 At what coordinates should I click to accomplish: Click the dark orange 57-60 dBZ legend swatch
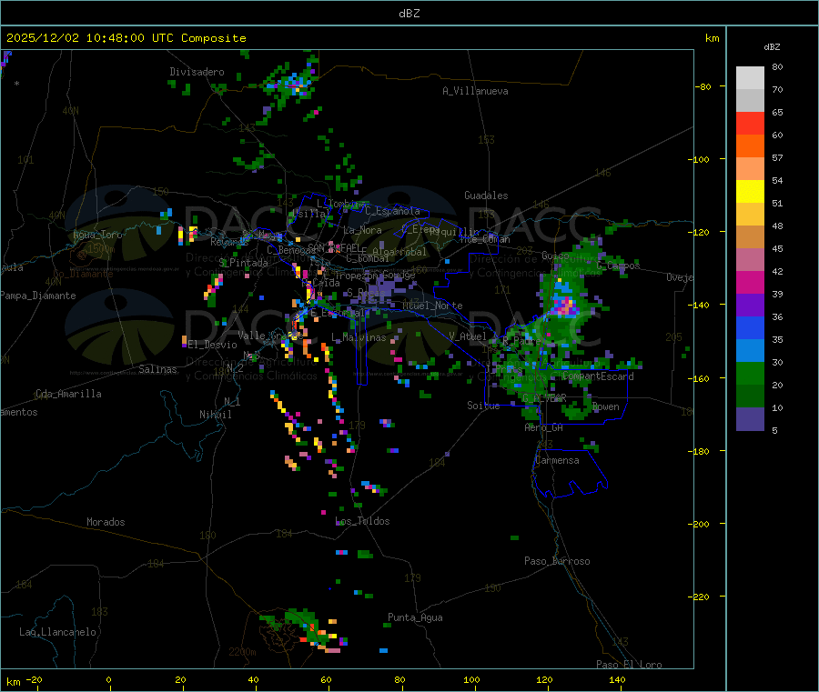[750, 146]
